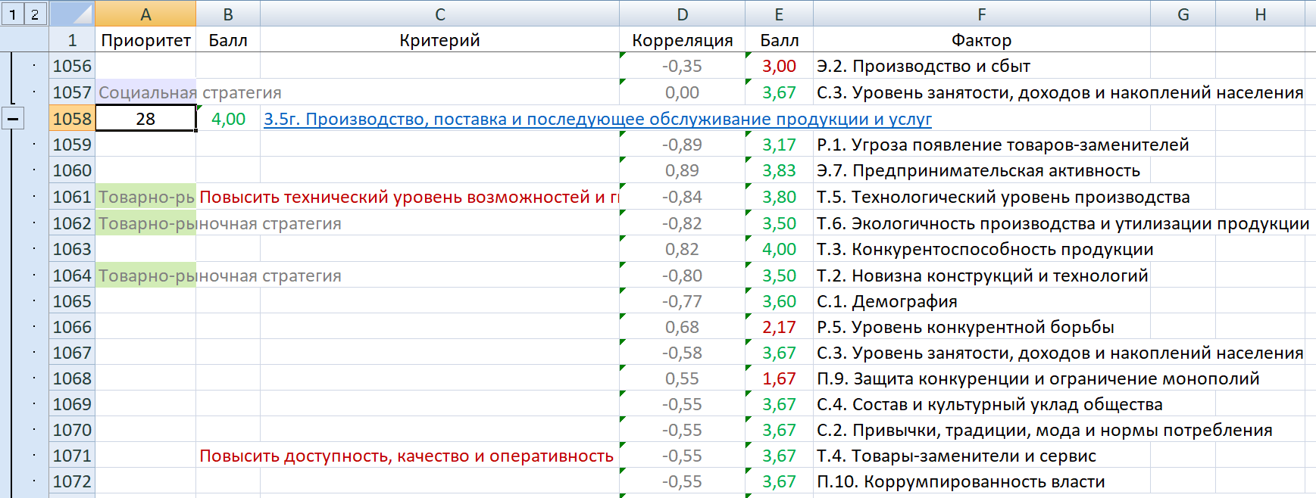Screen dimensions: 1316x498
Task: Select column H header
Action: [x=1260, y=14]
